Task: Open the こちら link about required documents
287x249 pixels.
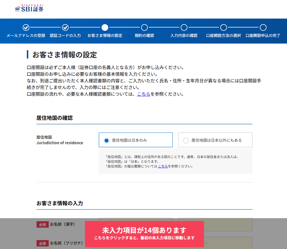Action: [144, 94]
